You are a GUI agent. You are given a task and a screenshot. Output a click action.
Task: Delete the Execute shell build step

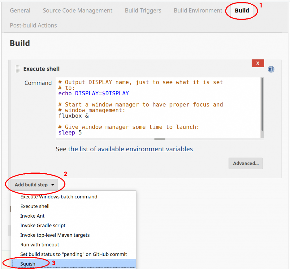coord(257,63)
